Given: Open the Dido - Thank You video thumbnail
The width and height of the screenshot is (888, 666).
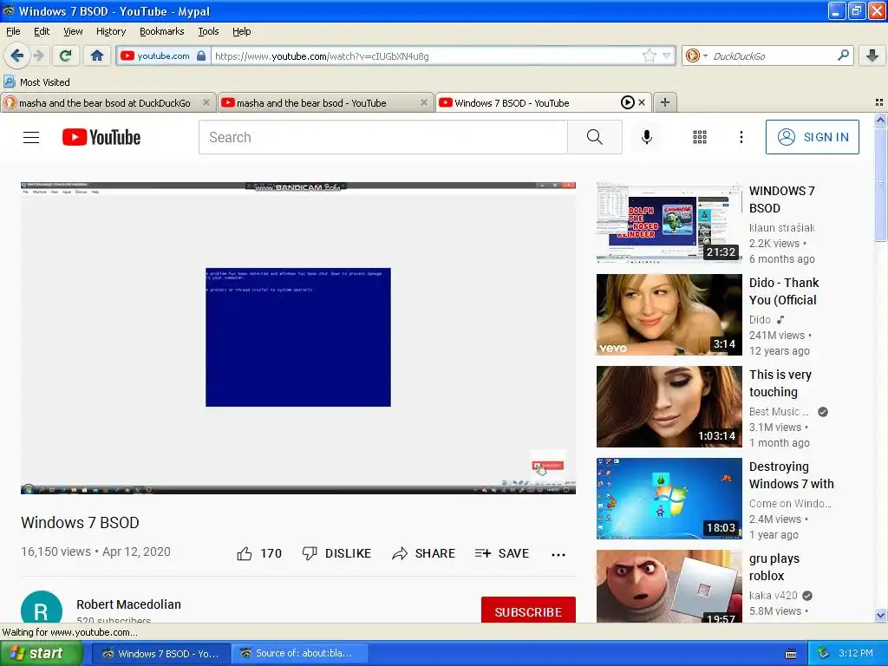Looking at the screenshot, I should coord(669,314).
